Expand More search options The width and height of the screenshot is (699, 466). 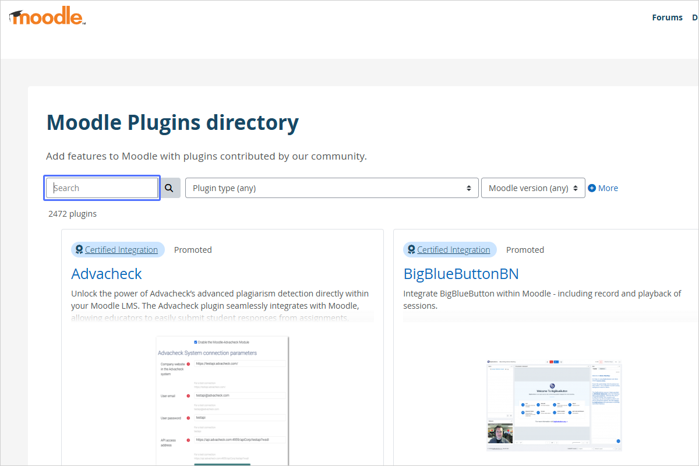pos(603,188)
